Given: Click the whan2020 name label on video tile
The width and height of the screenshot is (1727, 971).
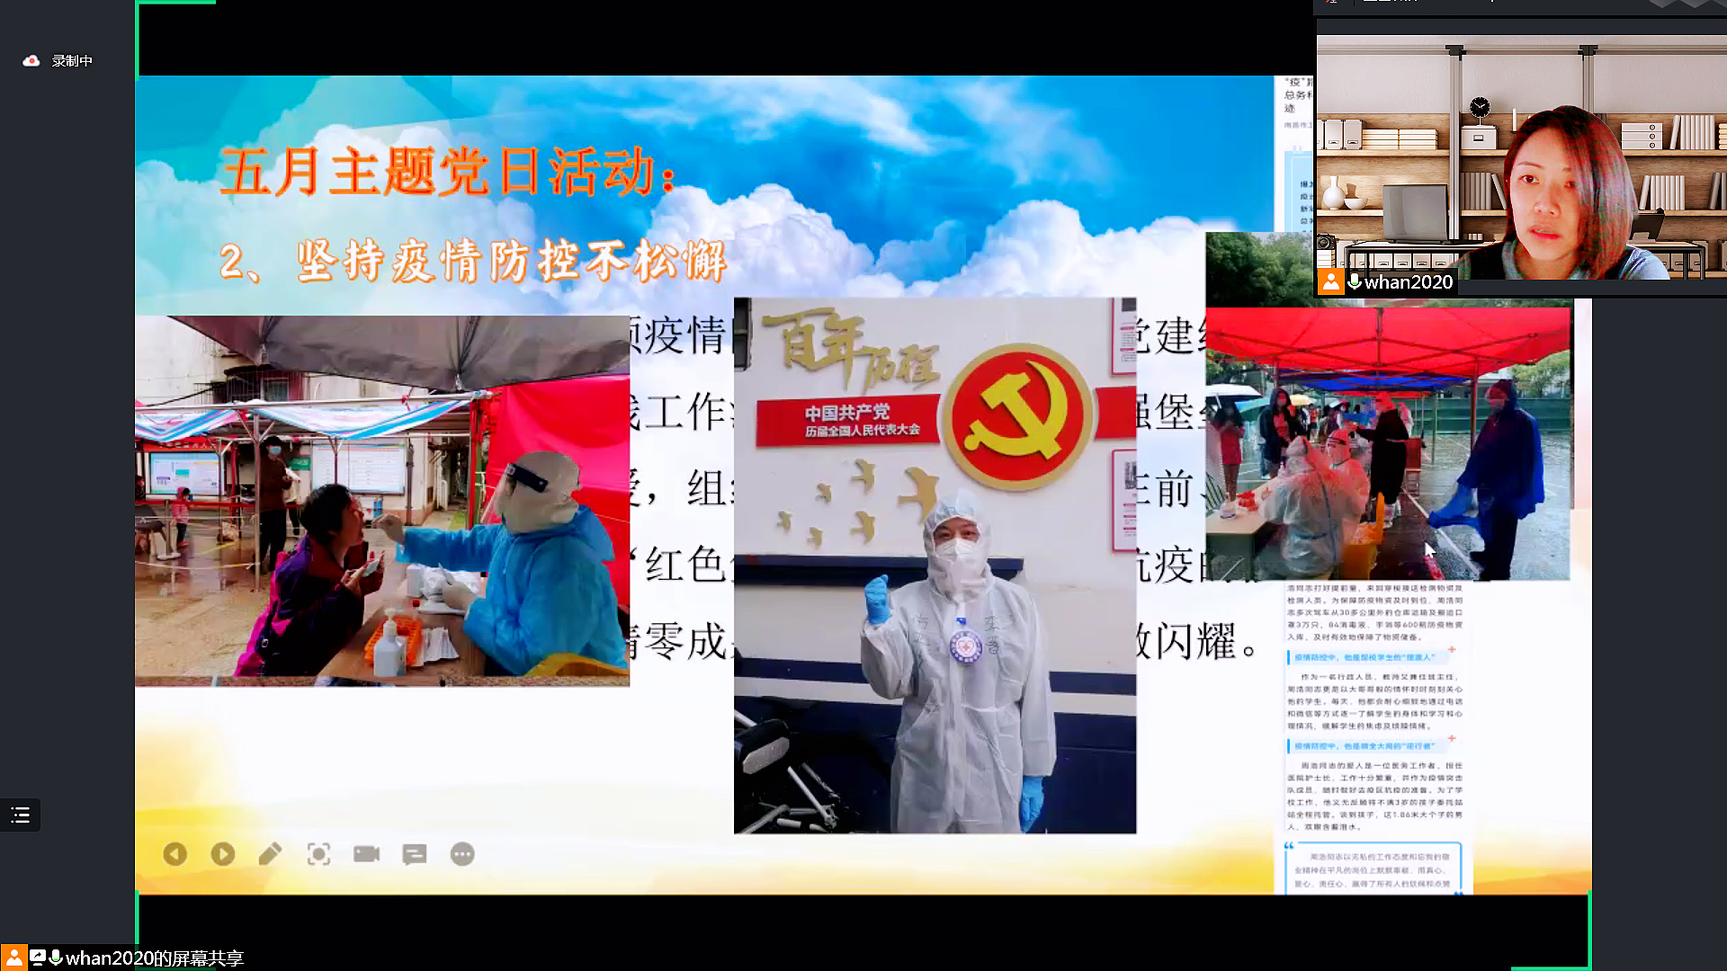Looking at the screenshot, I should 1409,282.
